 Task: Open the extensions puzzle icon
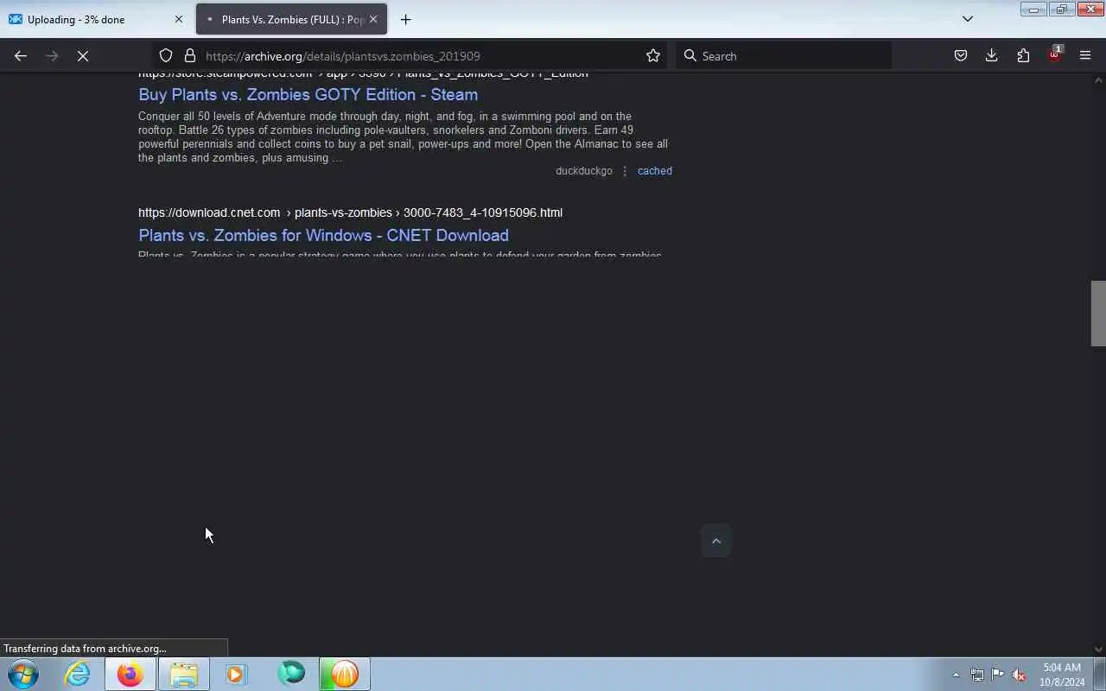click(1023, 55)
